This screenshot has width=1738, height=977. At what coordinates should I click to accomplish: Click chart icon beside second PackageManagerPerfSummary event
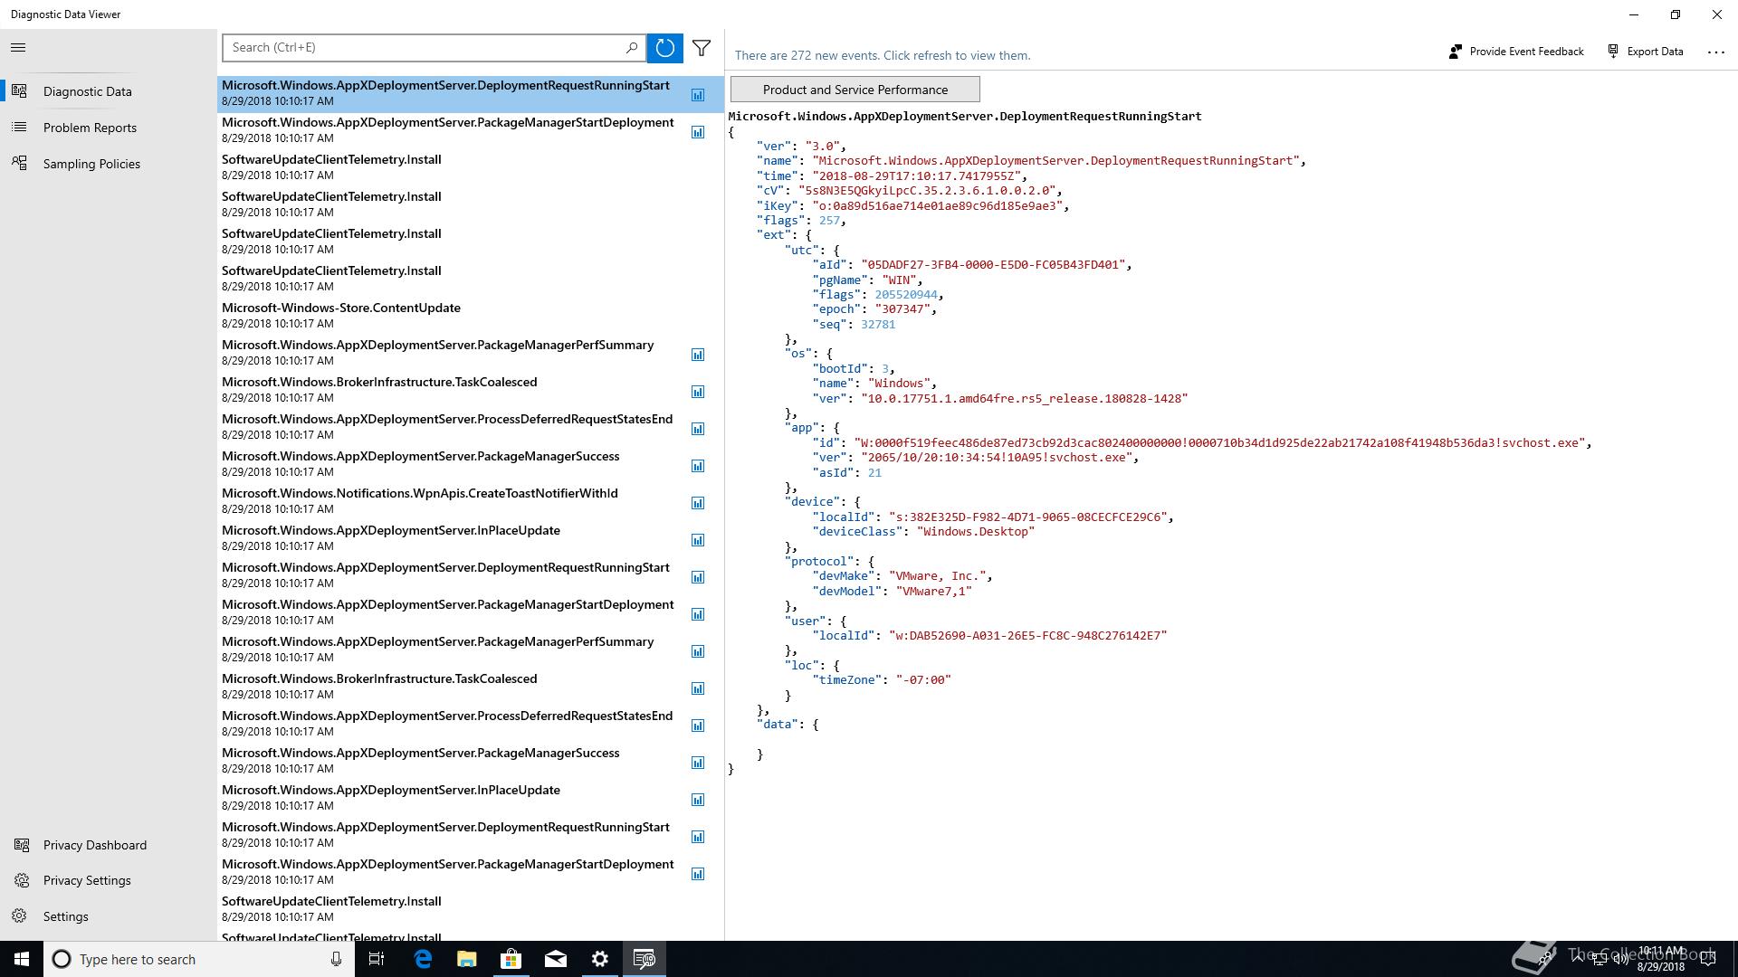click(x=698, y=651)
